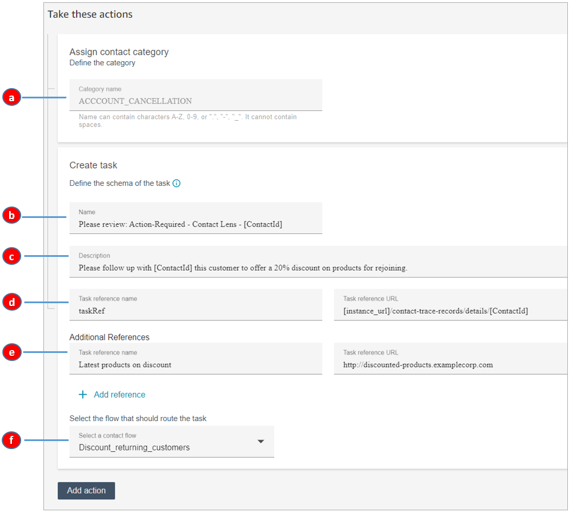
Task: Click the red callout marker labeled b
Action: coord(11,215)
